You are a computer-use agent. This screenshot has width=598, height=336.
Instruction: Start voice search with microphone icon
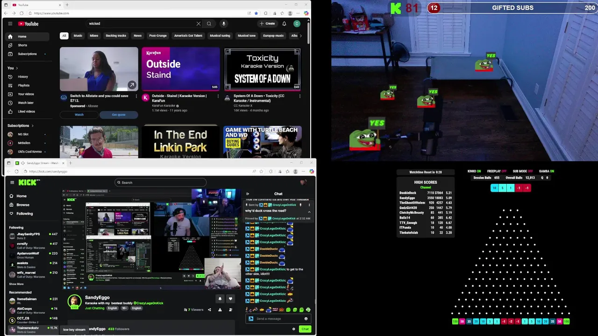[x=224, y=24]
